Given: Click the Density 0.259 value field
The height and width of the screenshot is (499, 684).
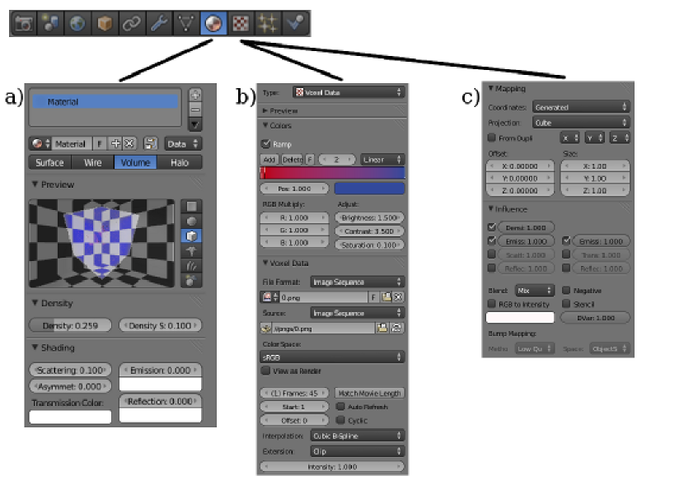Looking at the screenshot, I should click(71, 325).
